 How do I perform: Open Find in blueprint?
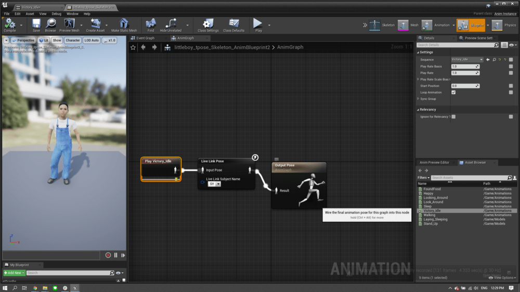pyautogui.click(x=151, y=25)
